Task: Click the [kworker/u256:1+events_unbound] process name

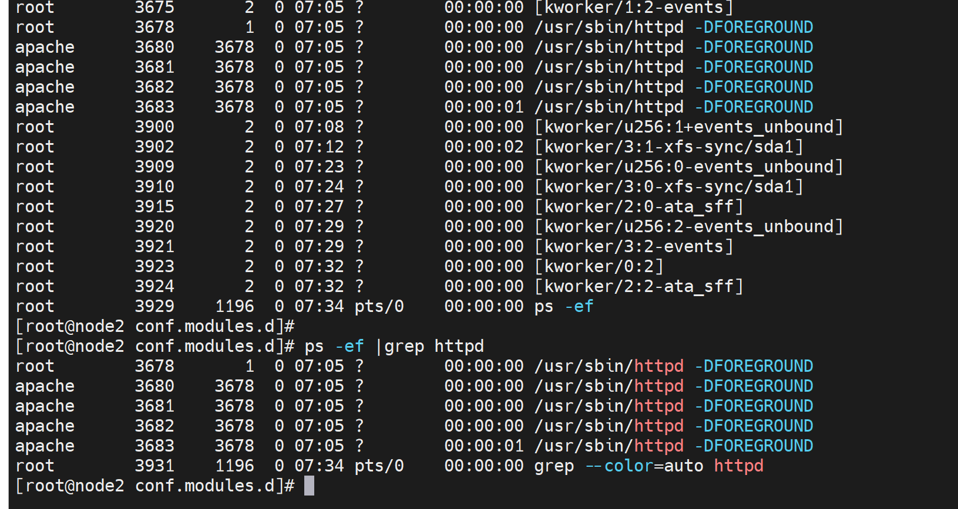Action: coord(688,127)
